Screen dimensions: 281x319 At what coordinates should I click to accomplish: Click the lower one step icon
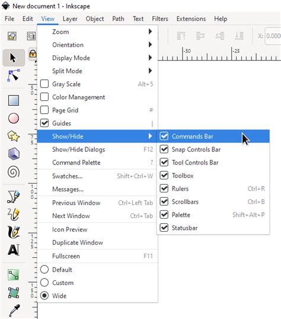pos(220,36)
